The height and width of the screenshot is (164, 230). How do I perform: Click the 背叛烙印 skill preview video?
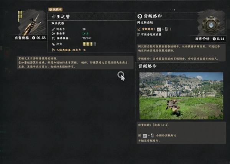point(181,96)
